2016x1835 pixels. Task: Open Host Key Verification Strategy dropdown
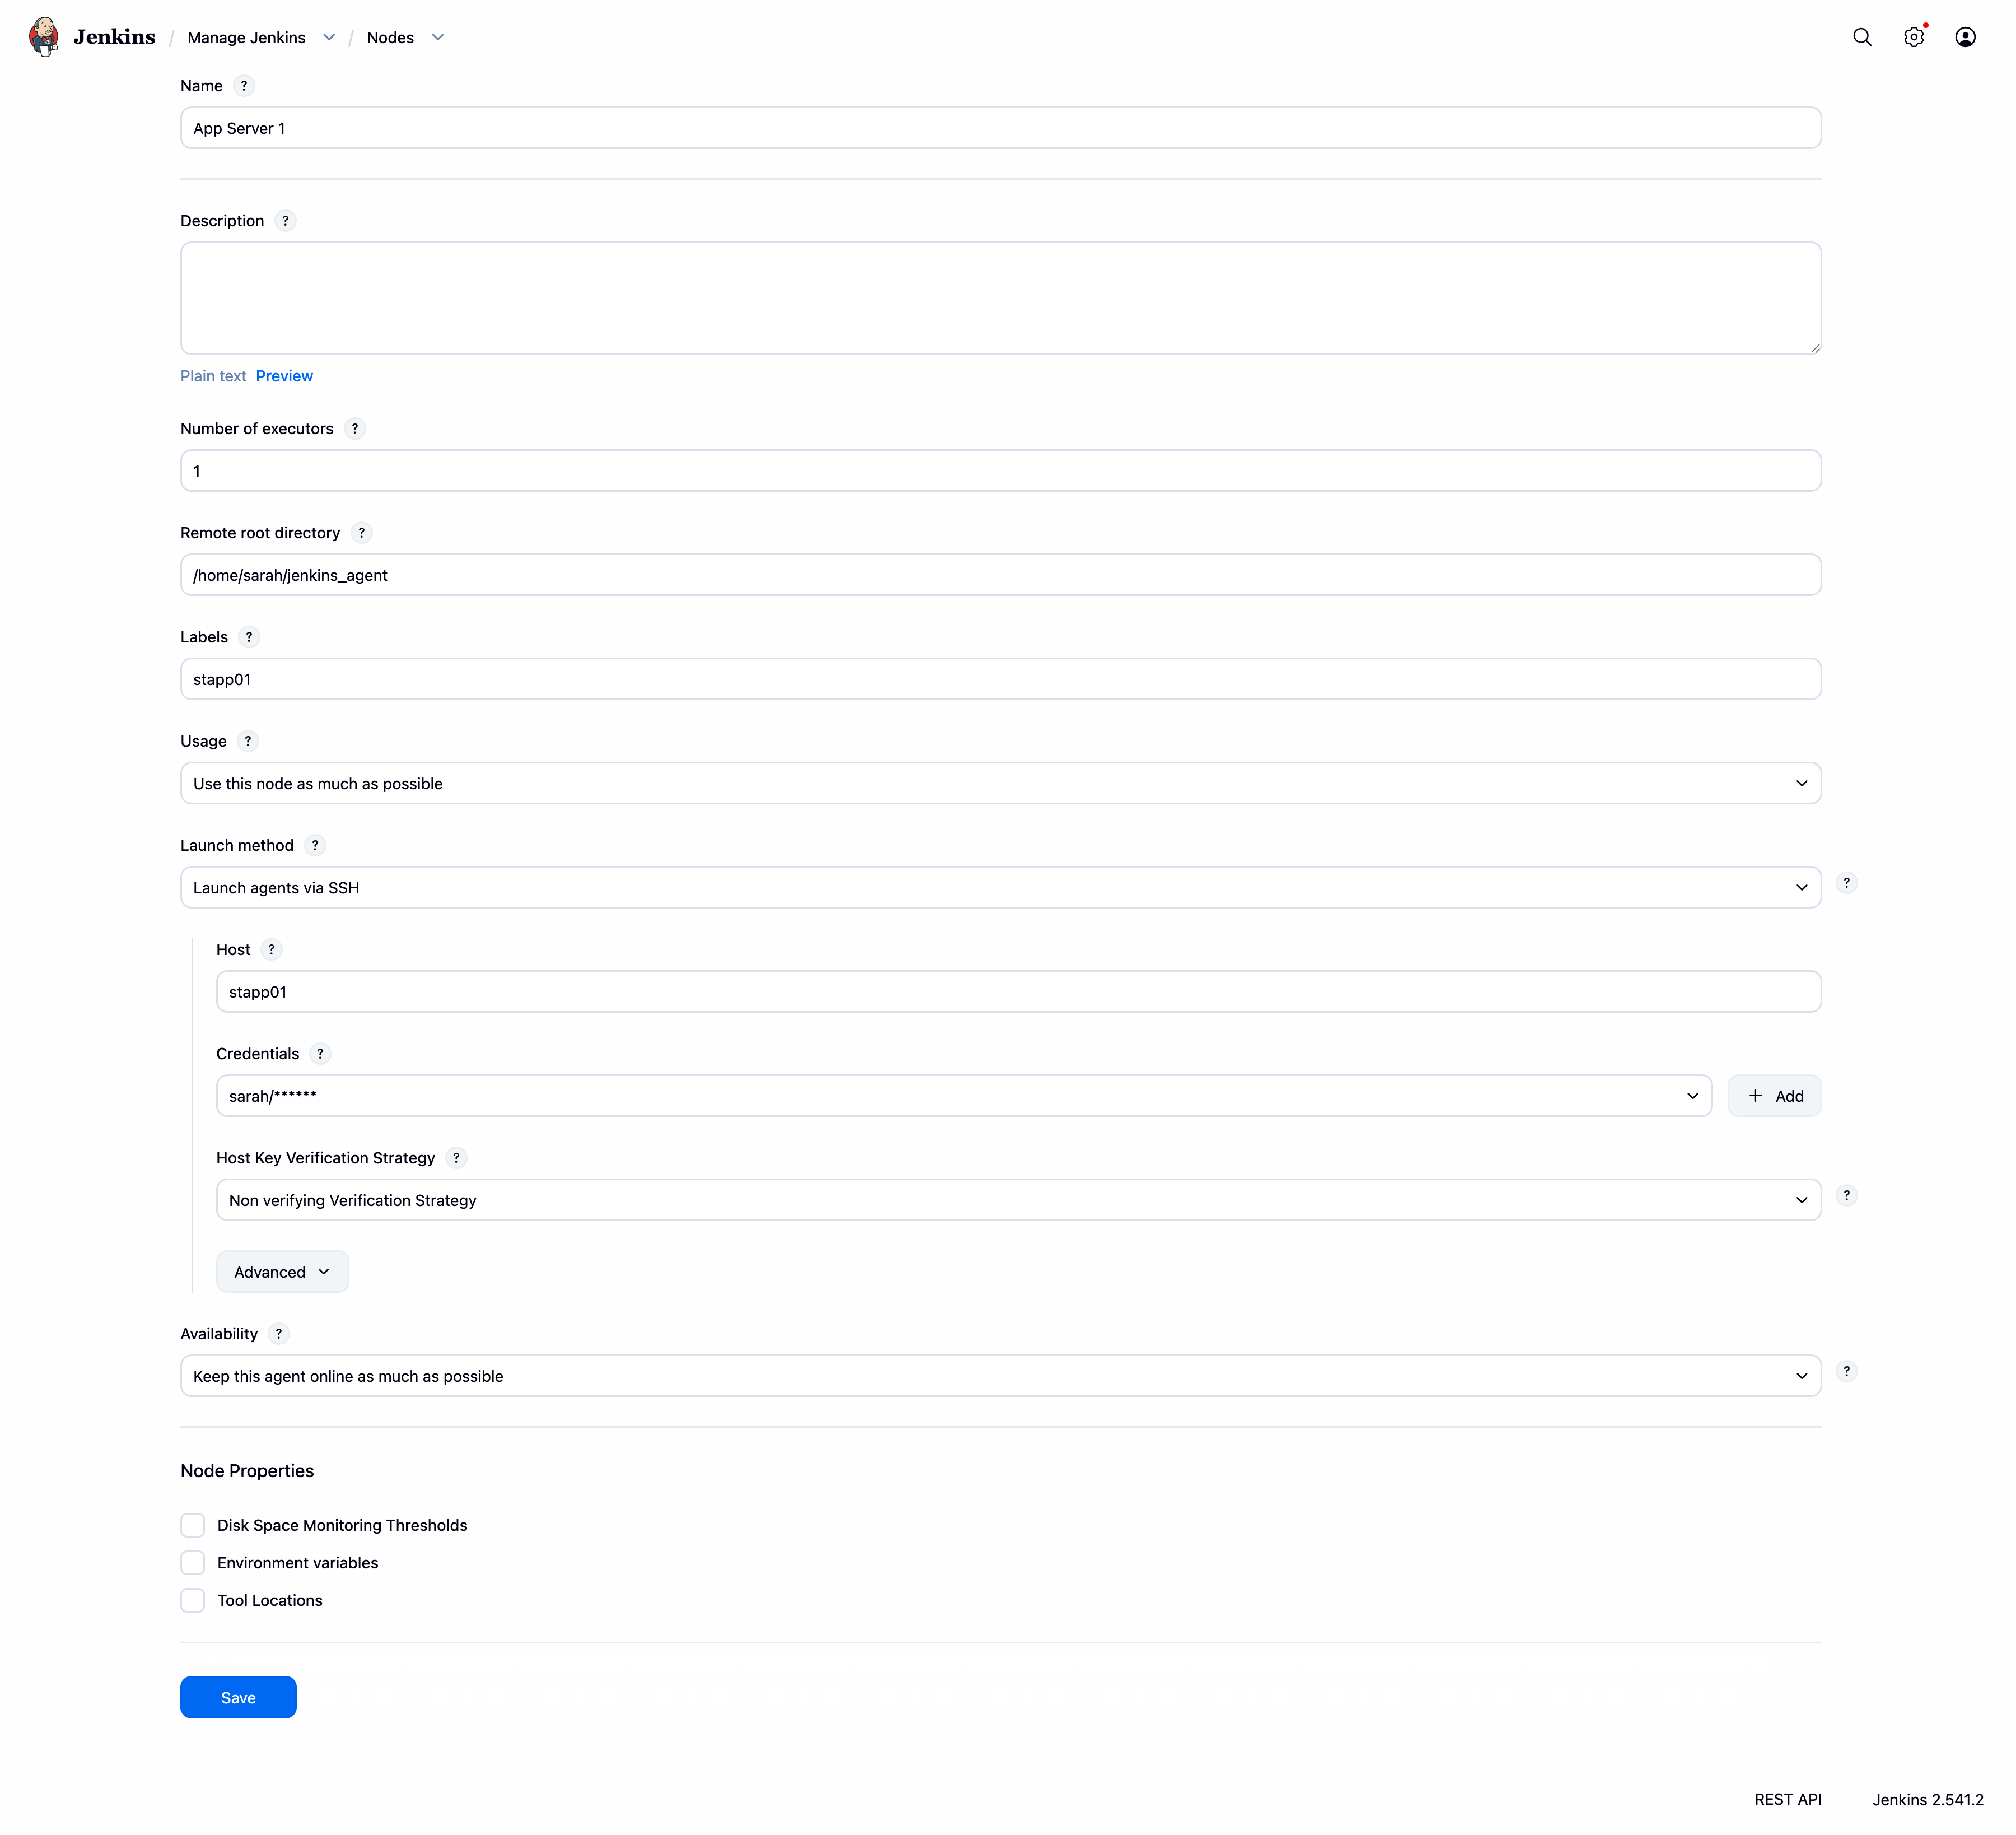1019,1200
